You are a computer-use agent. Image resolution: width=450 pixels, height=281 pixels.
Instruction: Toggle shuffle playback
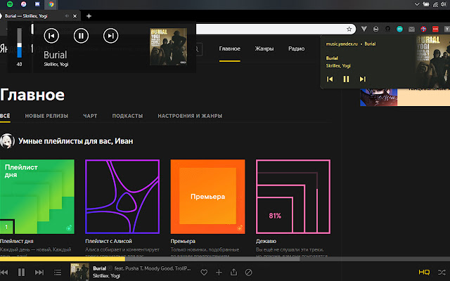(442, 272)
